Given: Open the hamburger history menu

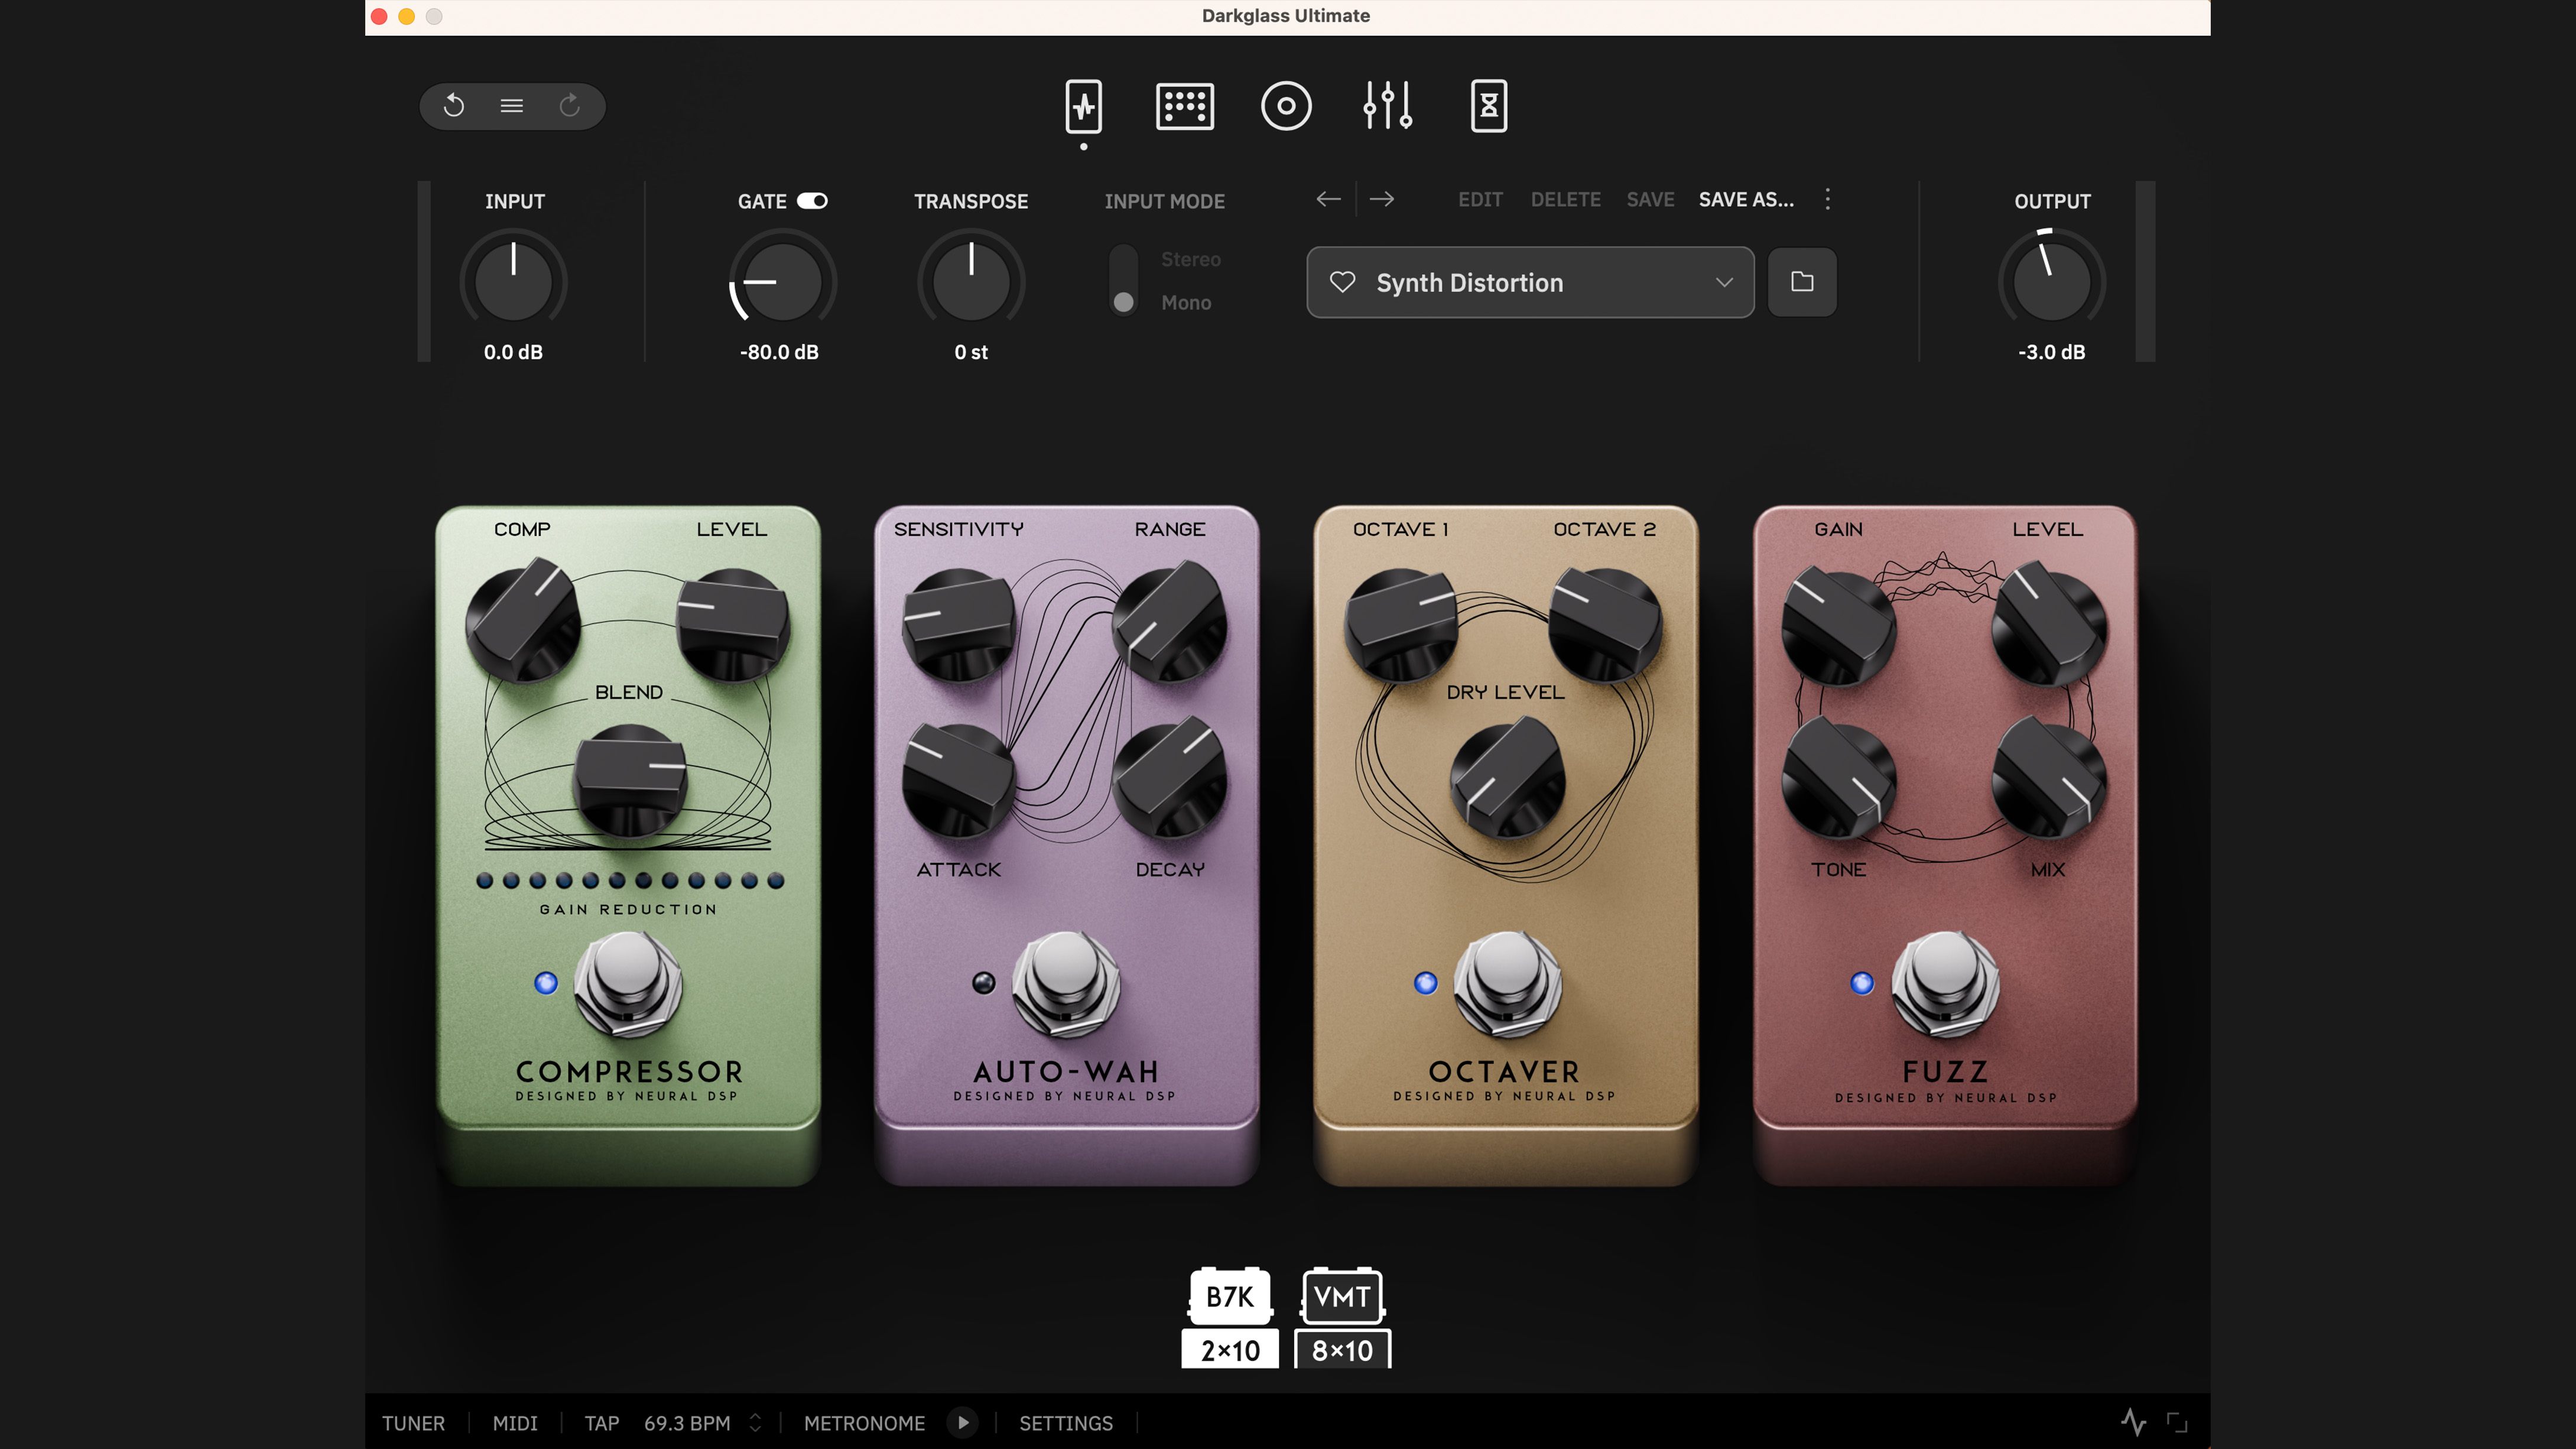Looking at the screenshot, I should pos(512,105).
